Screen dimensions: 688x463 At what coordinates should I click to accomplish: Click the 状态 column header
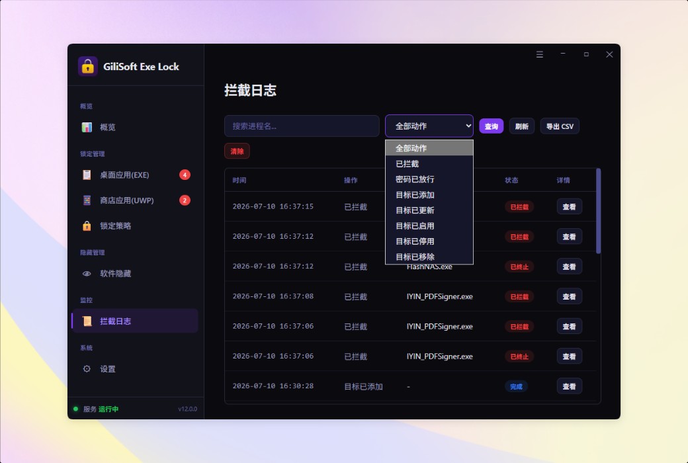click(x=511, y=181)
